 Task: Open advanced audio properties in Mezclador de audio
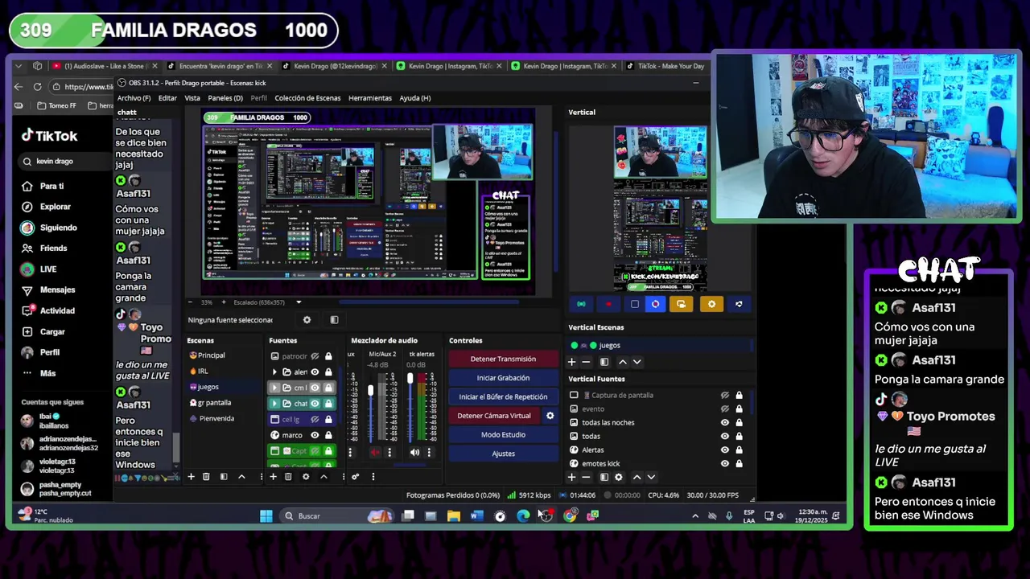pos(355,477)
